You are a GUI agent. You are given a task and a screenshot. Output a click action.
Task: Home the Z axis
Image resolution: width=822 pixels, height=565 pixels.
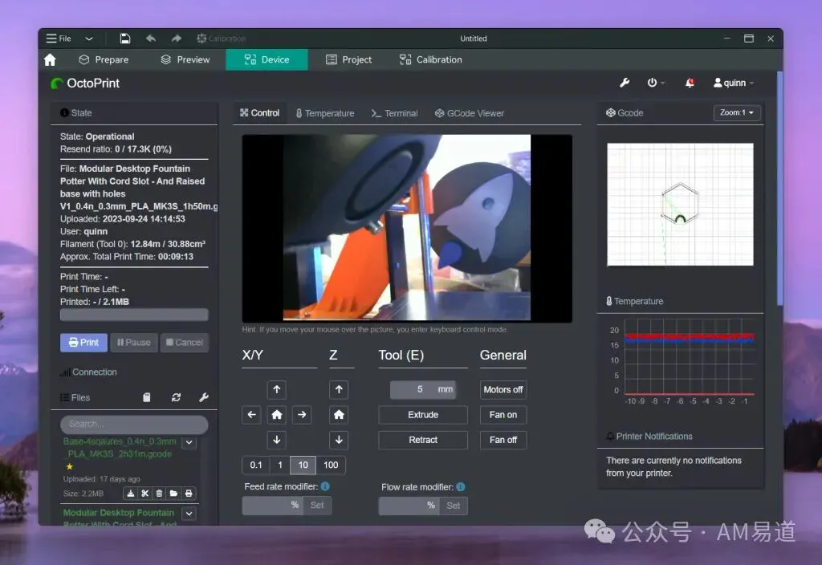point(340,415)
